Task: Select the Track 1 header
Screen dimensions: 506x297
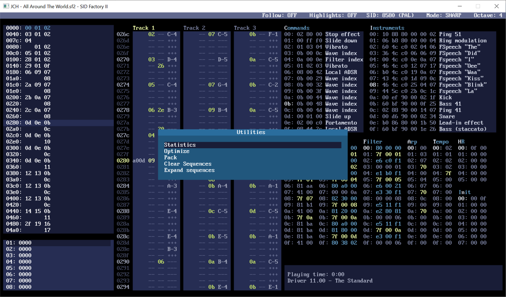Action: [x=144, y=28]
